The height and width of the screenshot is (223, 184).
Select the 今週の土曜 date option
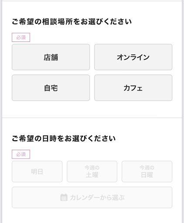pos(92,172)
